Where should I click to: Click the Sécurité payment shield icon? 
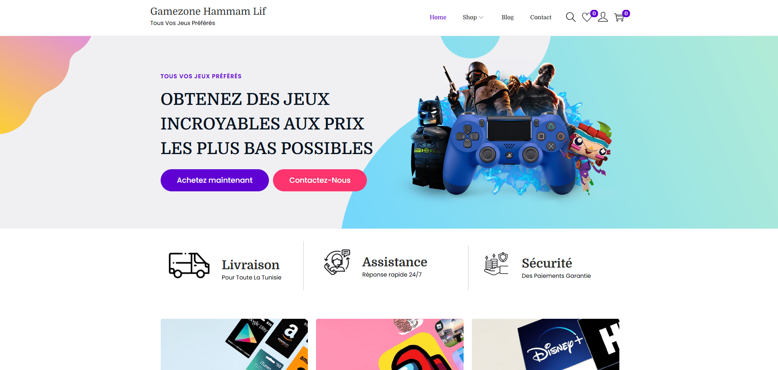tap(496, 263)
